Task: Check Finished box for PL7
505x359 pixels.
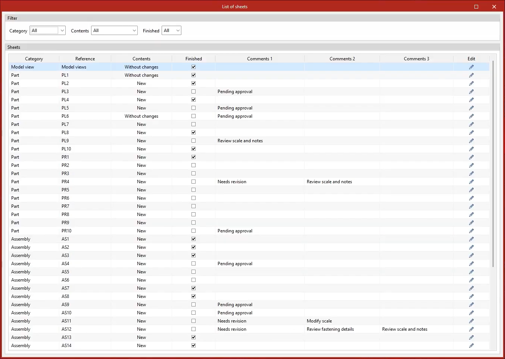Action: click(193, 124)
